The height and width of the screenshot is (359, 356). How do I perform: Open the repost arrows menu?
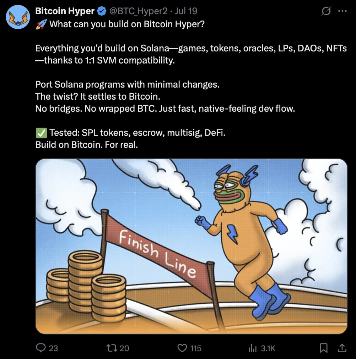[112, 348]
